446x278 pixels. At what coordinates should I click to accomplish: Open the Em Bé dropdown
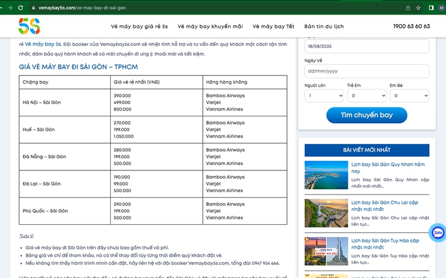tap(409, 95)
